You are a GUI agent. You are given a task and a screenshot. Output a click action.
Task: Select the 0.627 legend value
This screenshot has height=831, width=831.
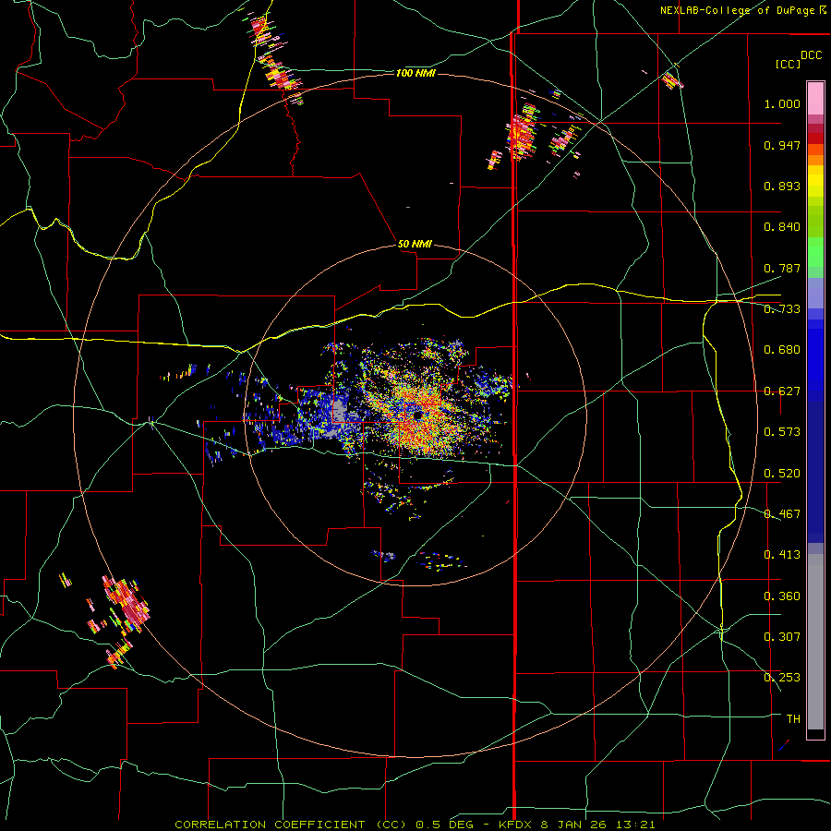(782, 391)
